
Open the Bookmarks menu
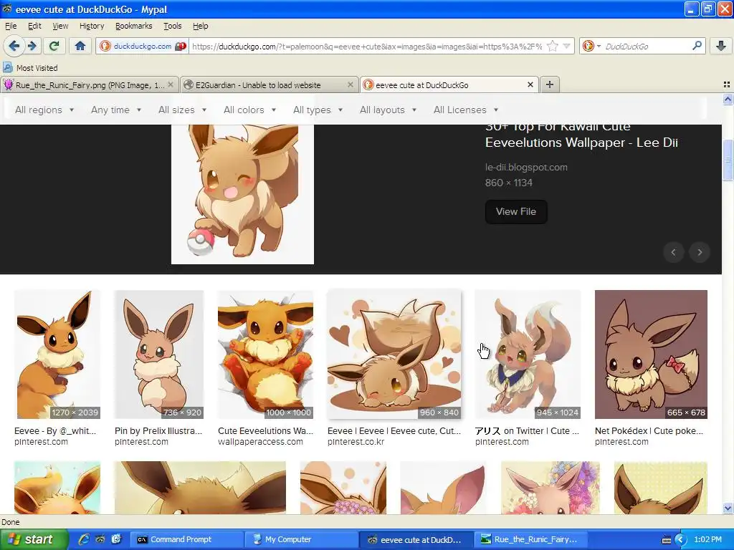pos(134,26)
